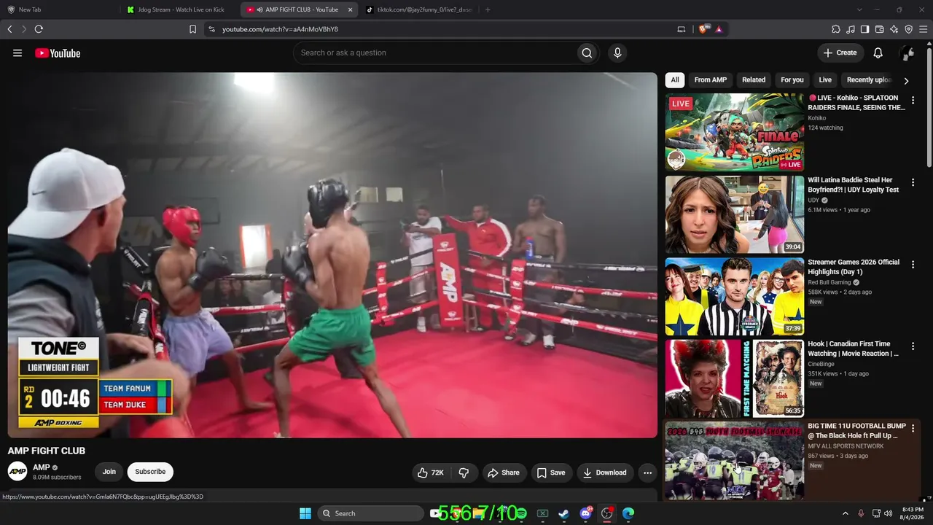Start voice search with the microphone
Viewport: 933px width, 525px height.
(617, 52)
